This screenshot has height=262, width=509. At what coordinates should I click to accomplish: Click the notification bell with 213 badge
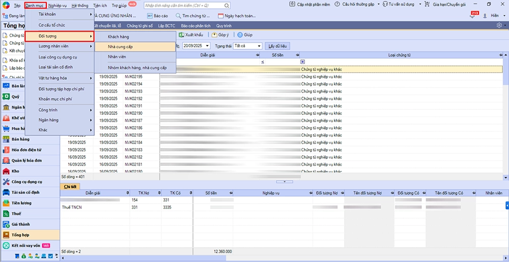point(473,16)
